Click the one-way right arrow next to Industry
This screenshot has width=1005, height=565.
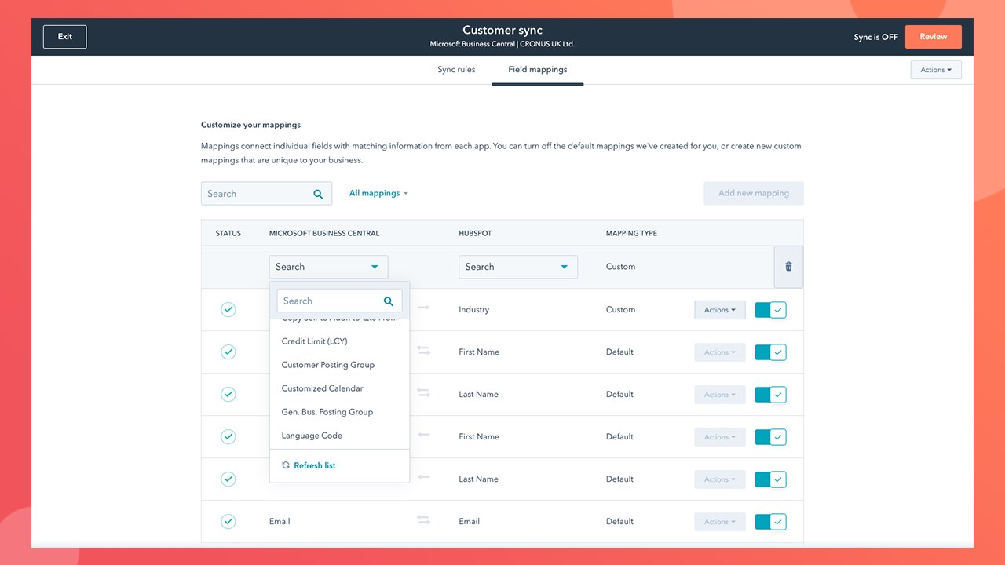[423, 308]
